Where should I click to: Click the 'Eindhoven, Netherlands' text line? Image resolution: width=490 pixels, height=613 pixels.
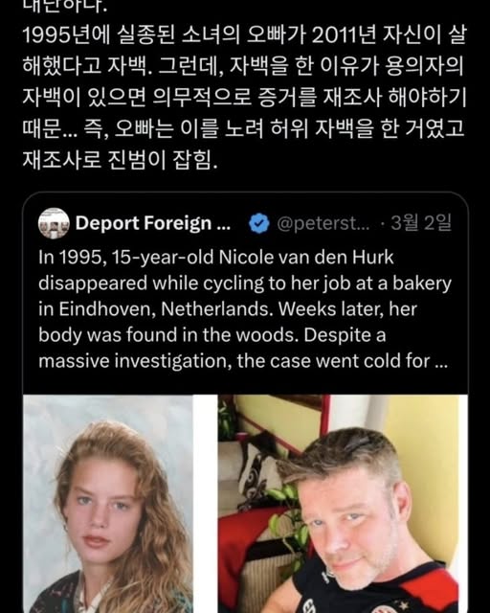point(228,309)
